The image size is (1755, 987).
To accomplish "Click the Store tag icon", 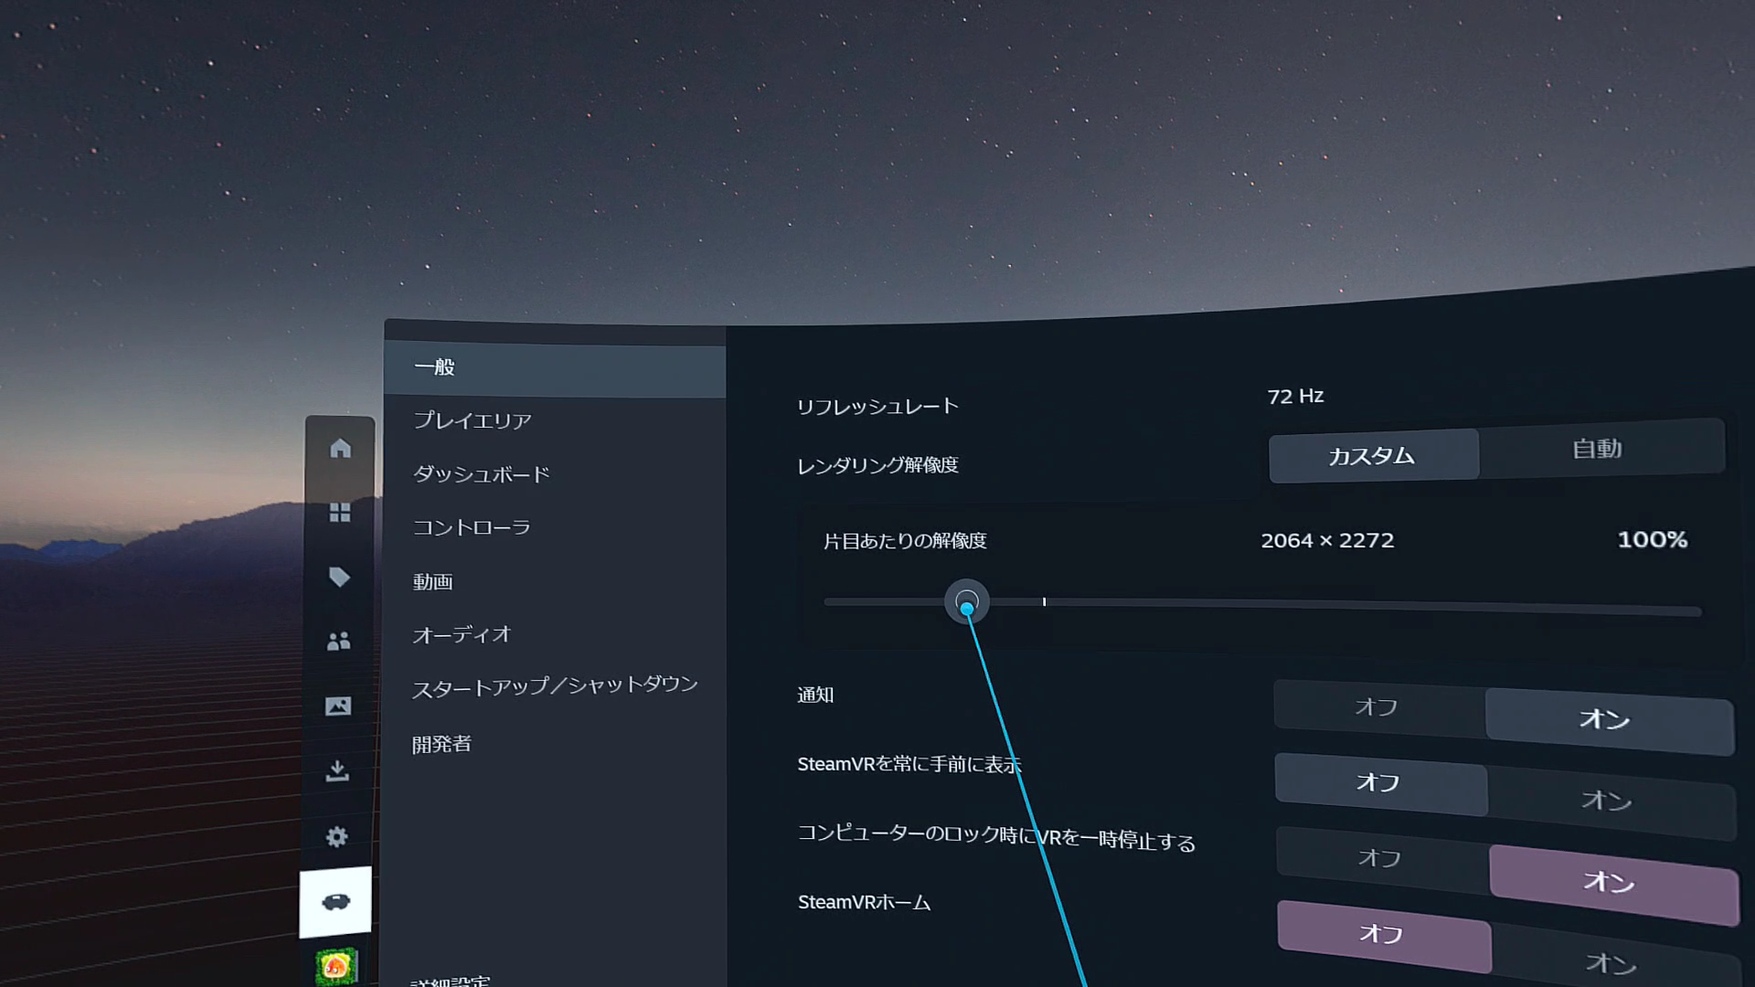I will 339,577.
